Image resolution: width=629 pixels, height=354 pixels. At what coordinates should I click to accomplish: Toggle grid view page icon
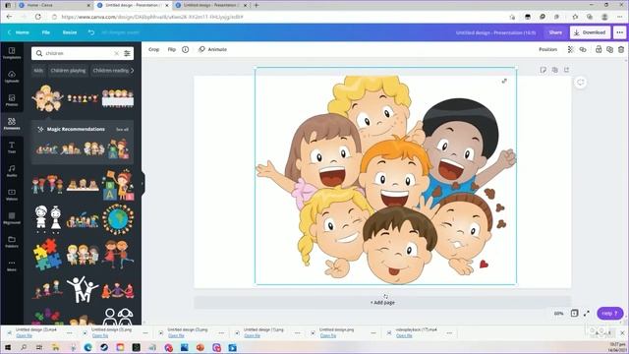(574, 313)
